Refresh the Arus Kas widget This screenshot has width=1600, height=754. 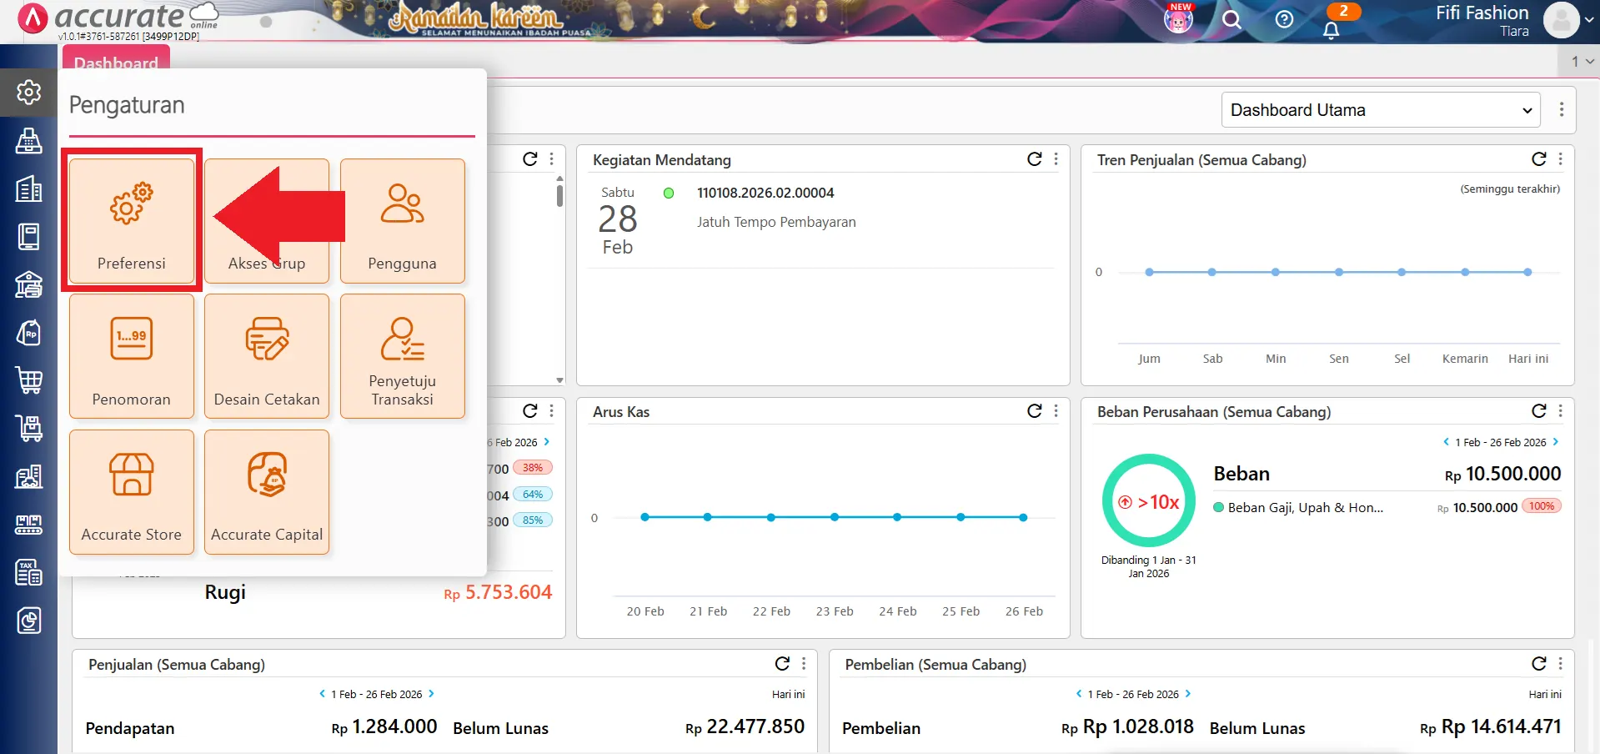1035,411
